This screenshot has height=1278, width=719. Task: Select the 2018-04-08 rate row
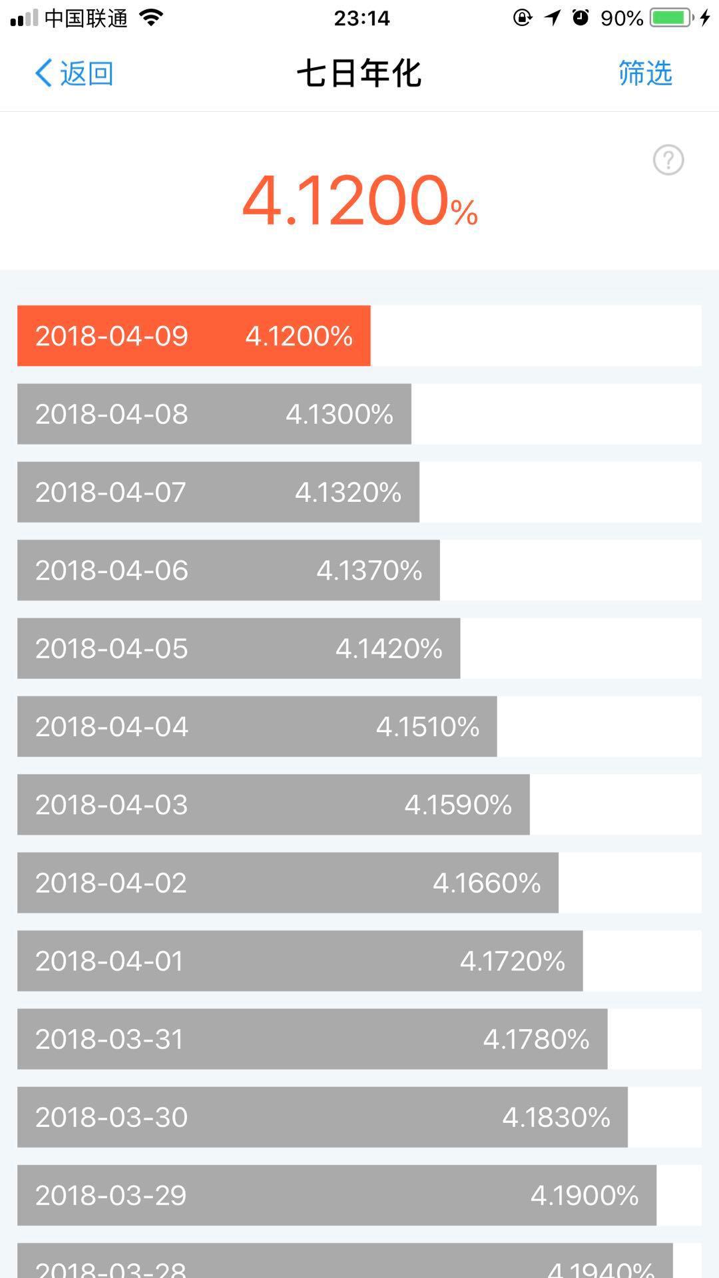click(214, 414)
